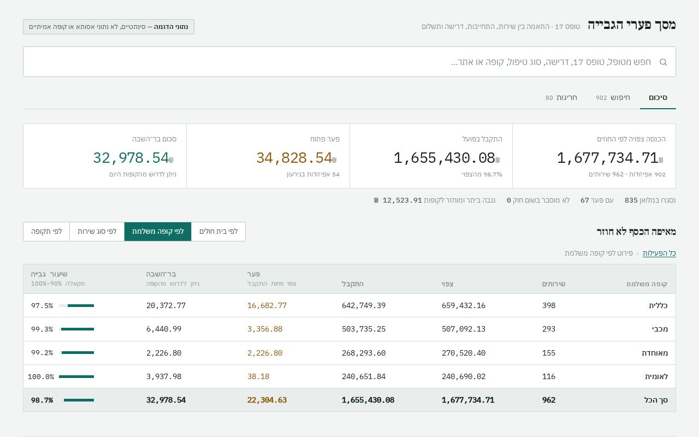Click the search magnifier icon
The width and height of the screenshot is (699, 437).
coord(663,62)
